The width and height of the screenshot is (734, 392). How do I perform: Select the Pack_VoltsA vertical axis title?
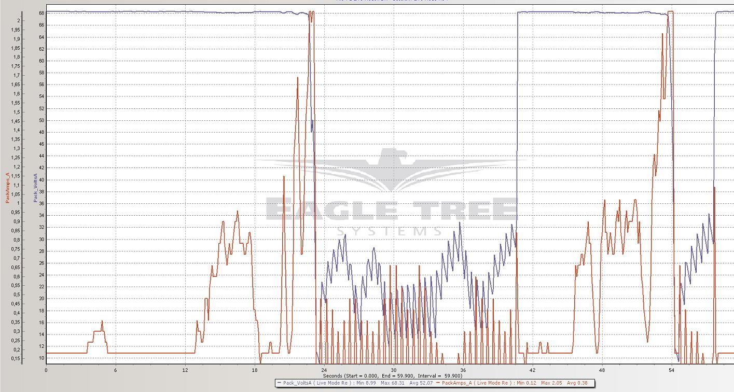click(x=35, y=188)
